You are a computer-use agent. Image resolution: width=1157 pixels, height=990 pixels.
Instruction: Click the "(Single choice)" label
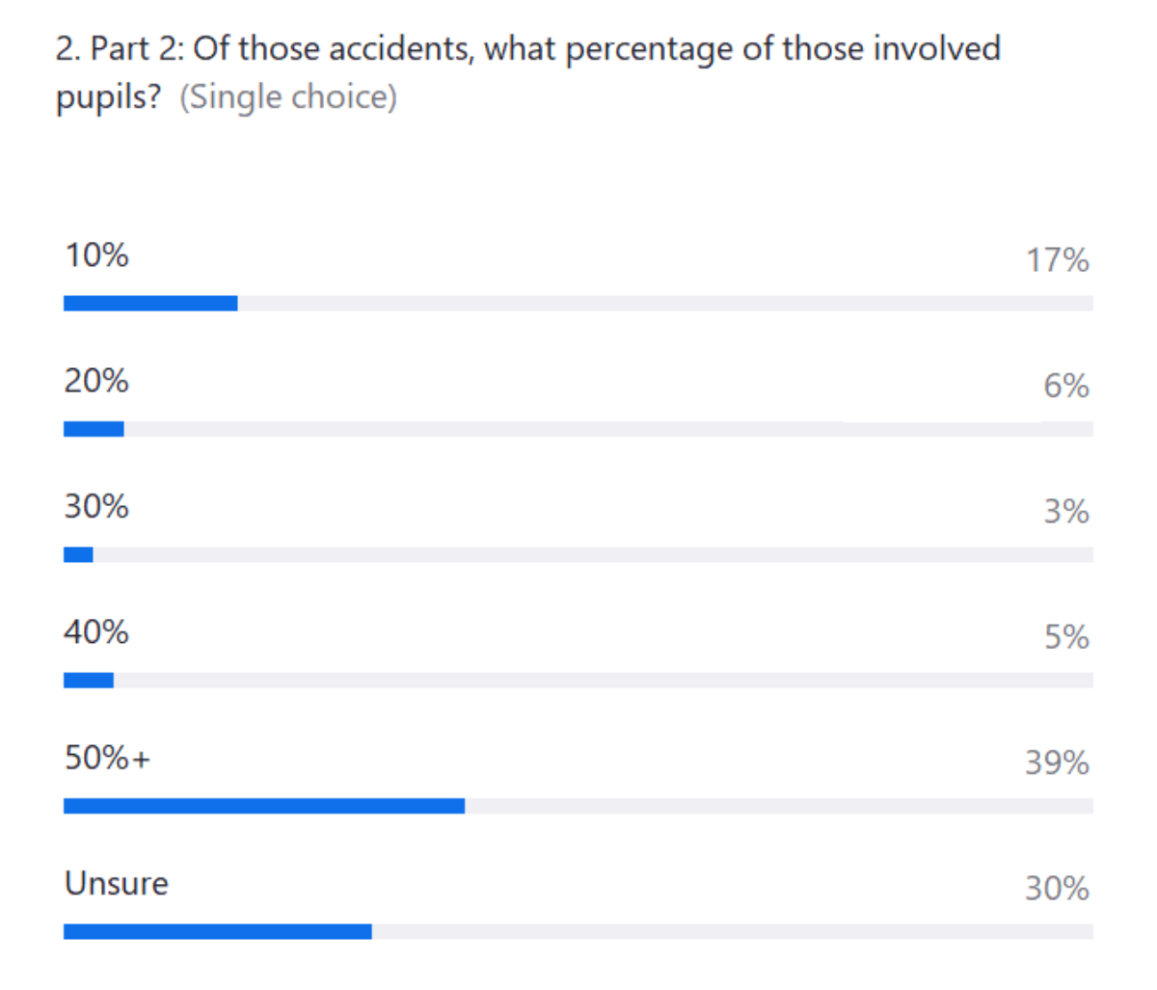click(x=288, y=97)
